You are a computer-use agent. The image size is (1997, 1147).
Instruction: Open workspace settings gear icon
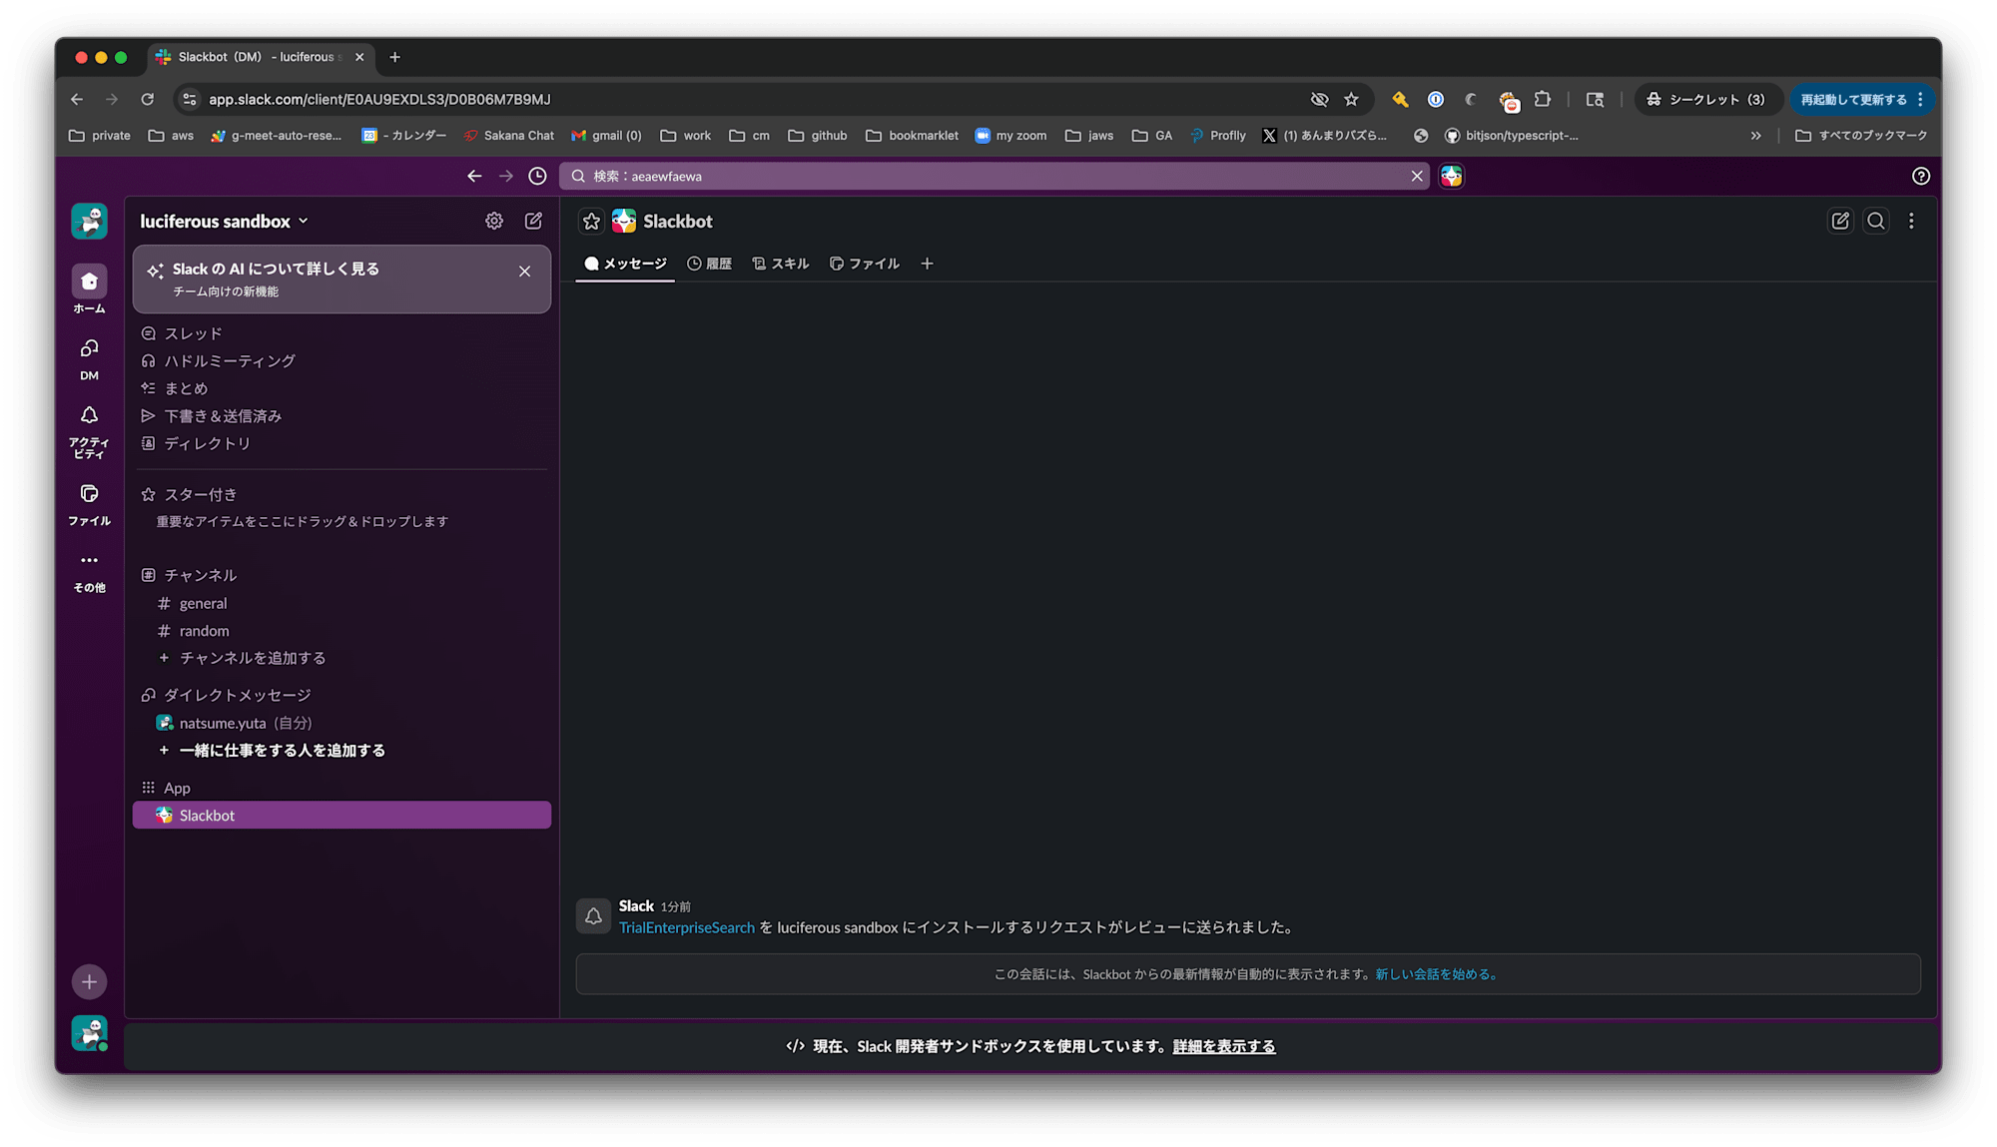494,221
